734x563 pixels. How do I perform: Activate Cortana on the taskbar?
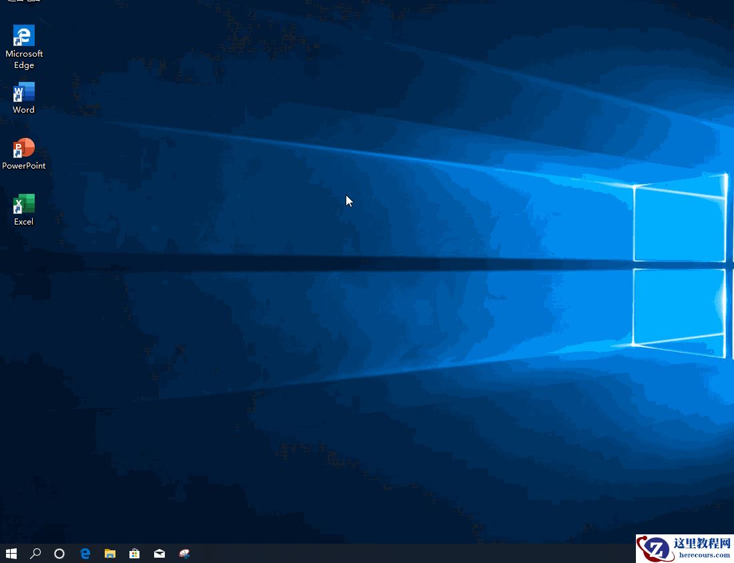(x=59, y=554)
